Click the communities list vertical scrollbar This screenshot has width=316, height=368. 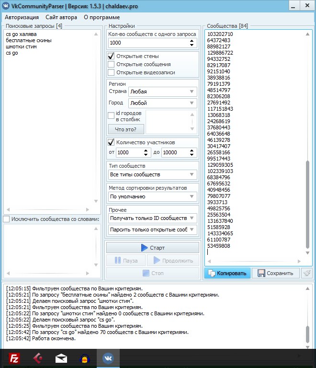(x=308, y=206)
